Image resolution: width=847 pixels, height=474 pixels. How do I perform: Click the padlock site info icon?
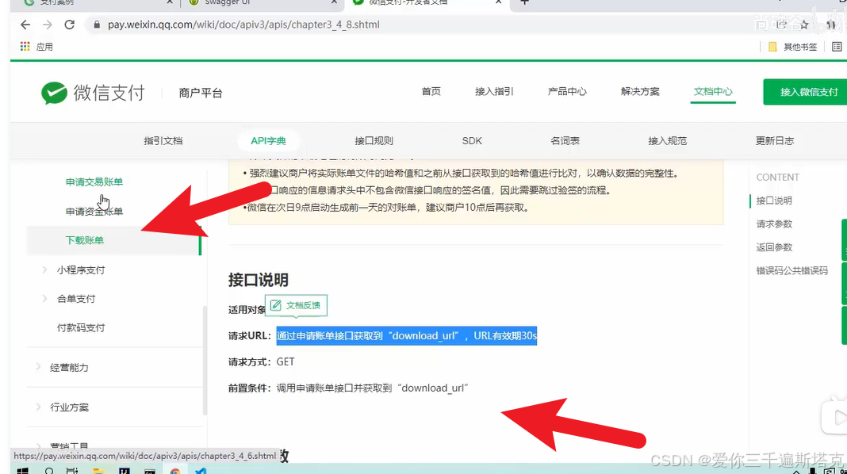coord(97,25)
